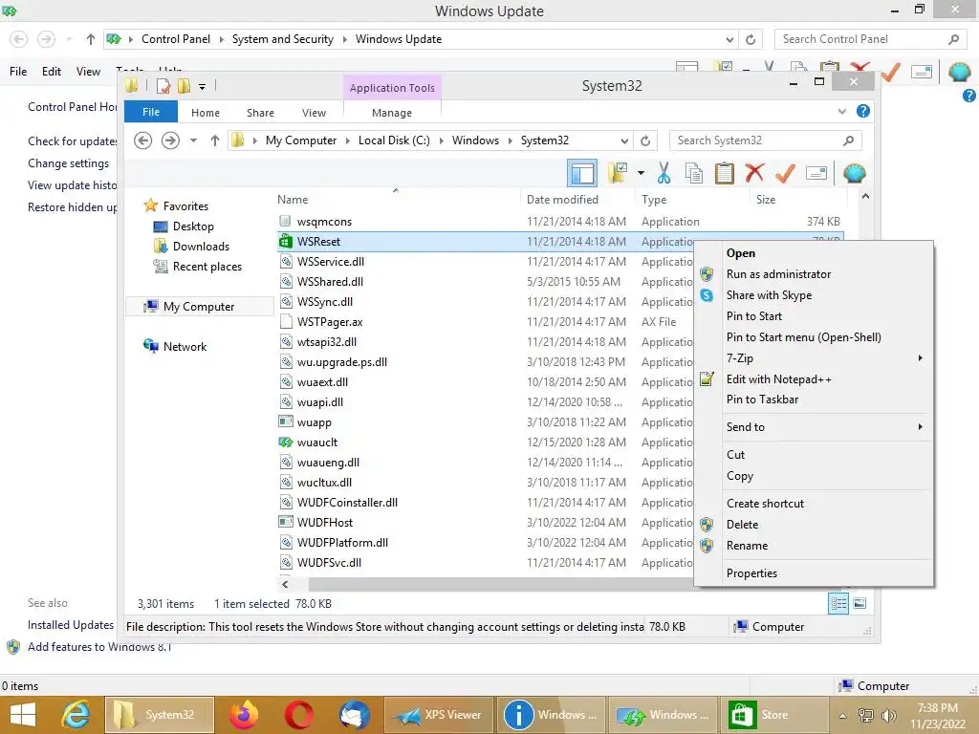This screenshot has height=734, width=979.
Task: Go back in System32 window
Action: (143, 140)
